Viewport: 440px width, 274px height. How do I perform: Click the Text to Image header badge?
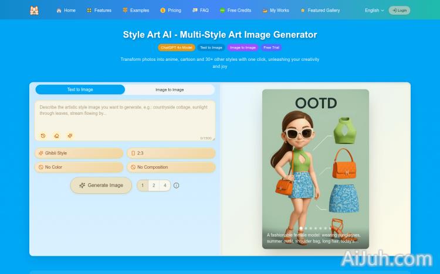tap(211, 47)
